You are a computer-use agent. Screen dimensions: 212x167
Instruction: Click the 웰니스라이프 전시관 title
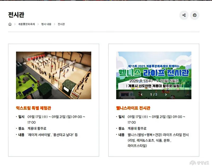click(133, 108)
